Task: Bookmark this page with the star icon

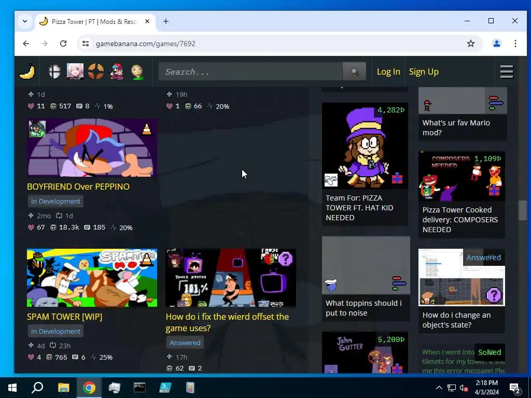Action: [x=471, y=44]
